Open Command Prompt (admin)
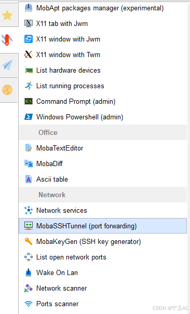This screenshot has height=314, width=190. point(103,101)
